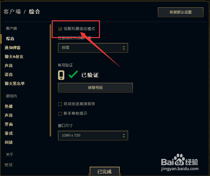The image size is (210, 176).
Task: Click the 移除号码 button
Action: [95, 88]
